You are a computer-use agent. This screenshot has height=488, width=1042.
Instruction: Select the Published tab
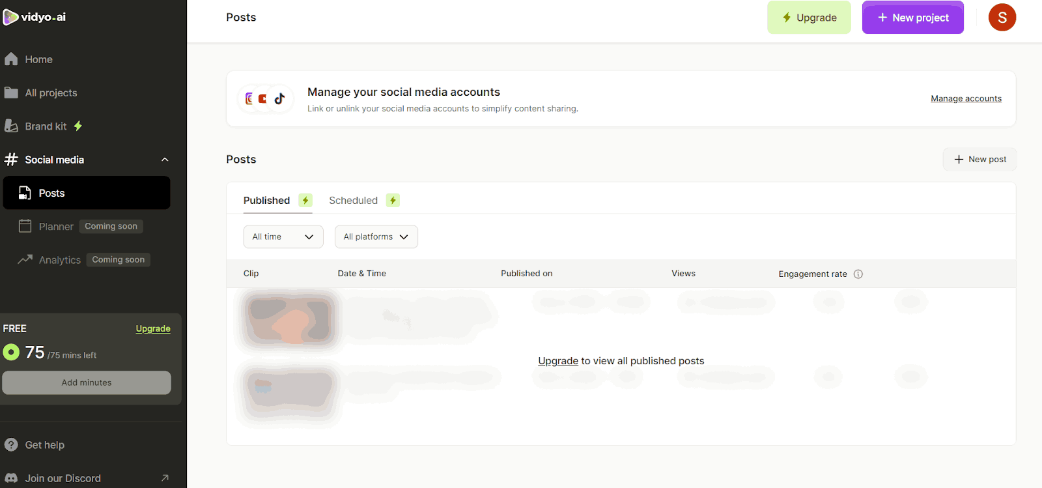(267, 201)
